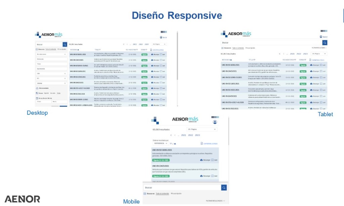Open the Referencia sort dropdown in Mobile view
The image size is (344, 206).
[x=161, y=143]
